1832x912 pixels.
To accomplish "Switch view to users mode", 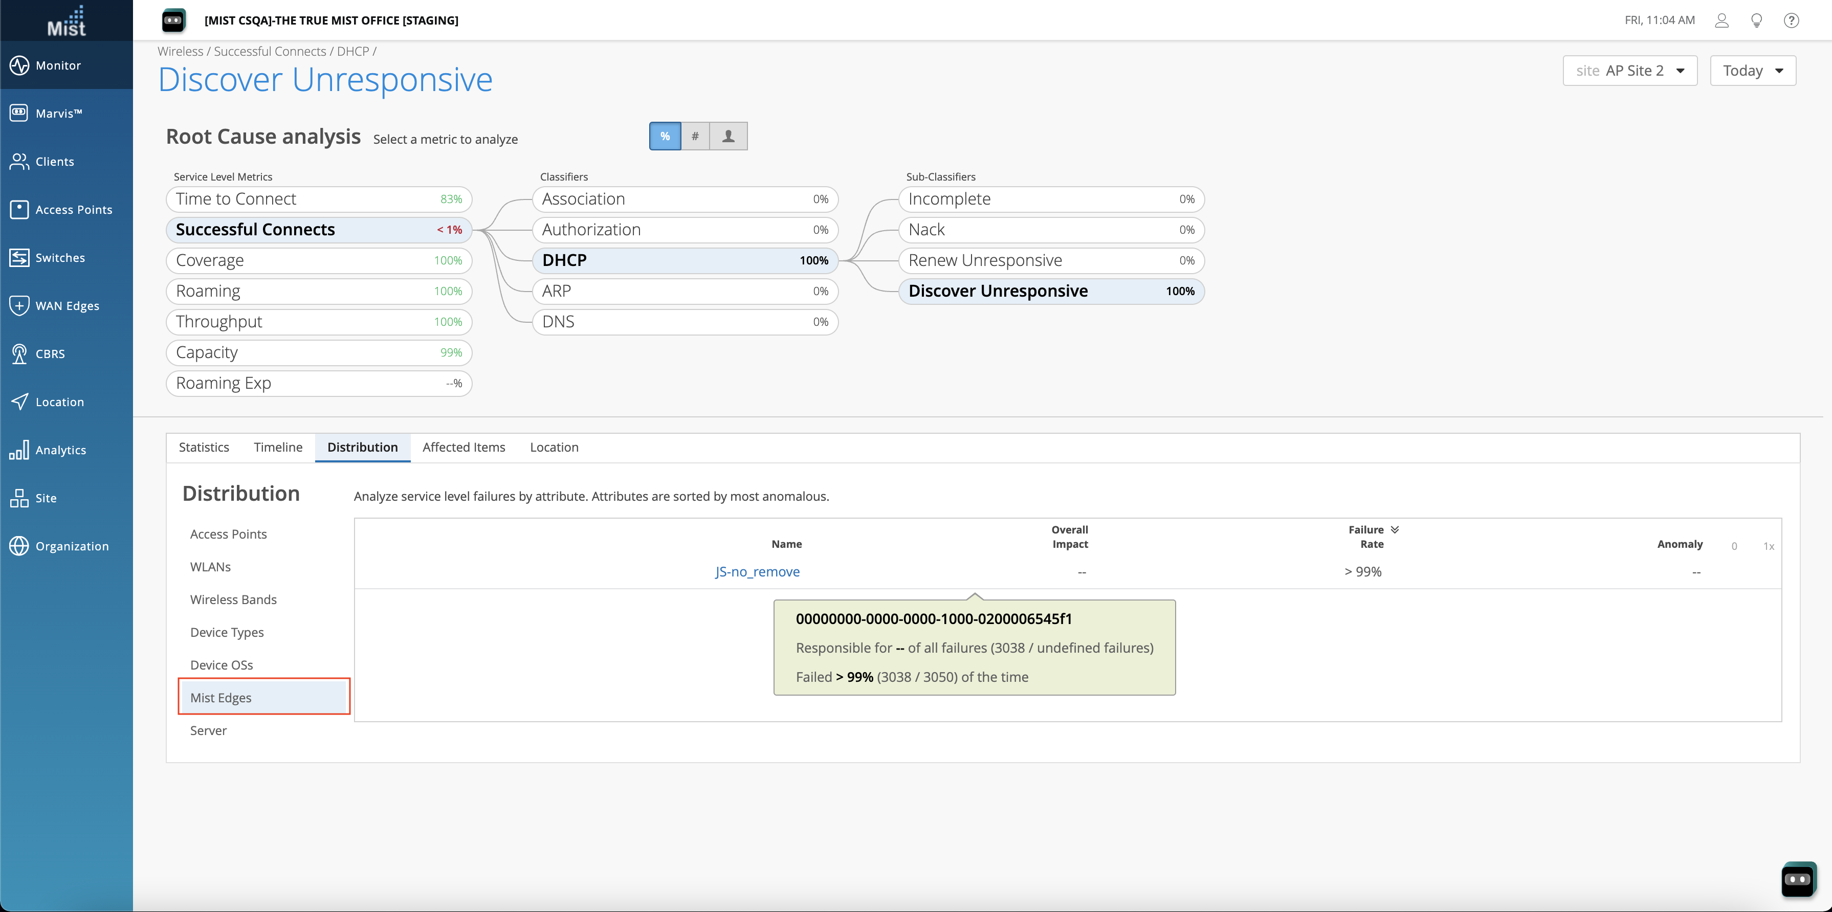I will point(729,137).
